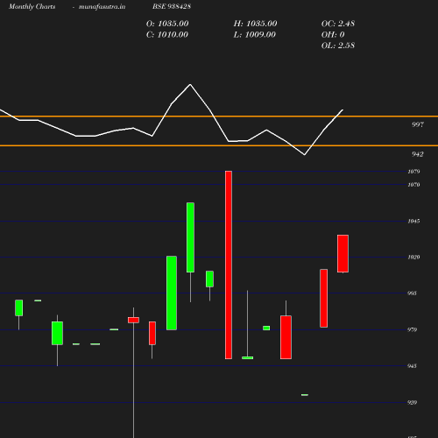Select the rightmost red candlestick
438x438 pixels.
[x=343, y=253]
